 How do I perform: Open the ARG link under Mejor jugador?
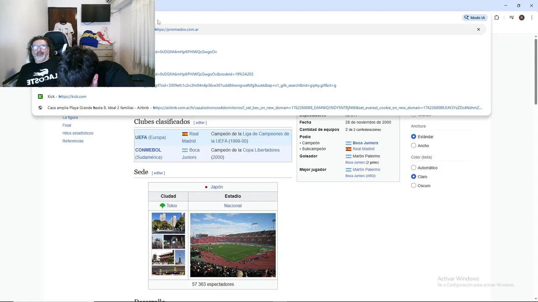point(371,176)
